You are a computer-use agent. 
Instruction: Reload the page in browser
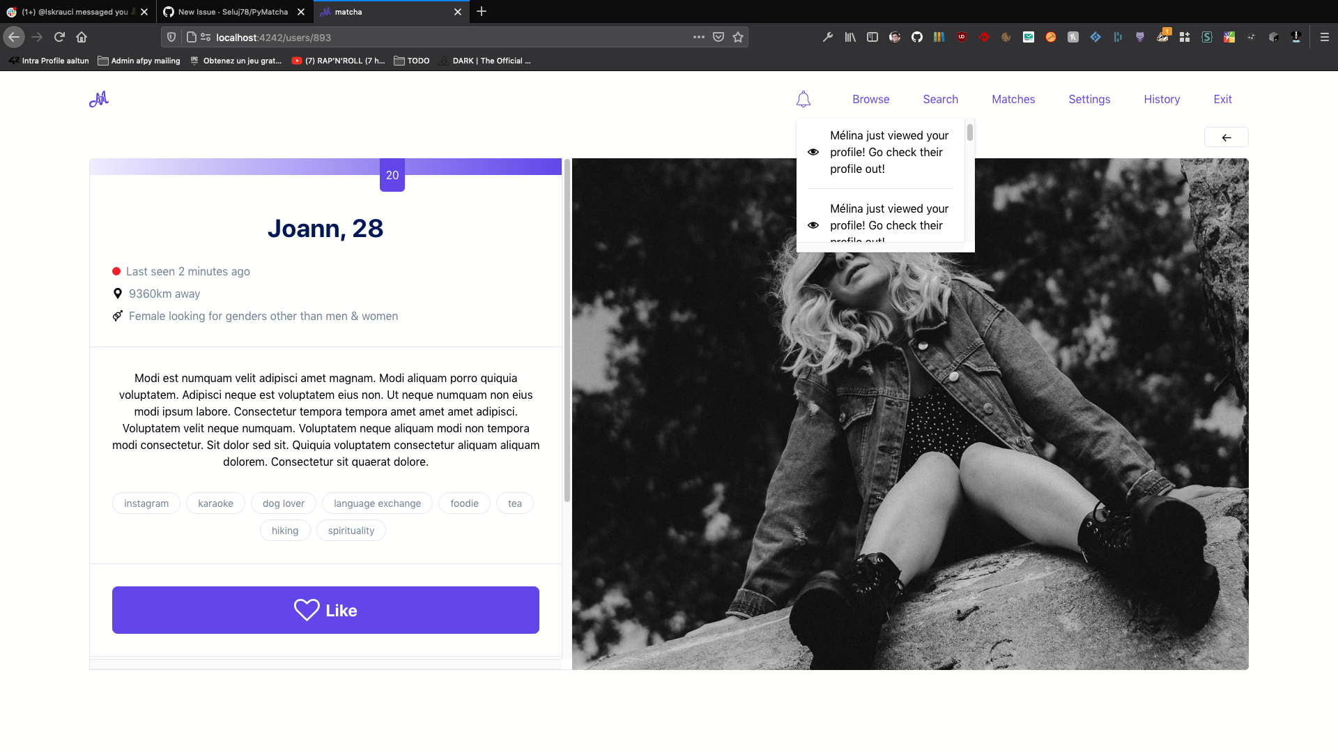(59, 37)
